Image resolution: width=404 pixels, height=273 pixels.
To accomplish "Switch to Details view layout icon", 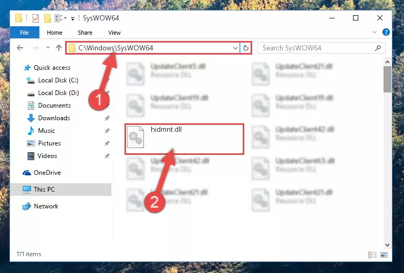I will pos(372,255).
